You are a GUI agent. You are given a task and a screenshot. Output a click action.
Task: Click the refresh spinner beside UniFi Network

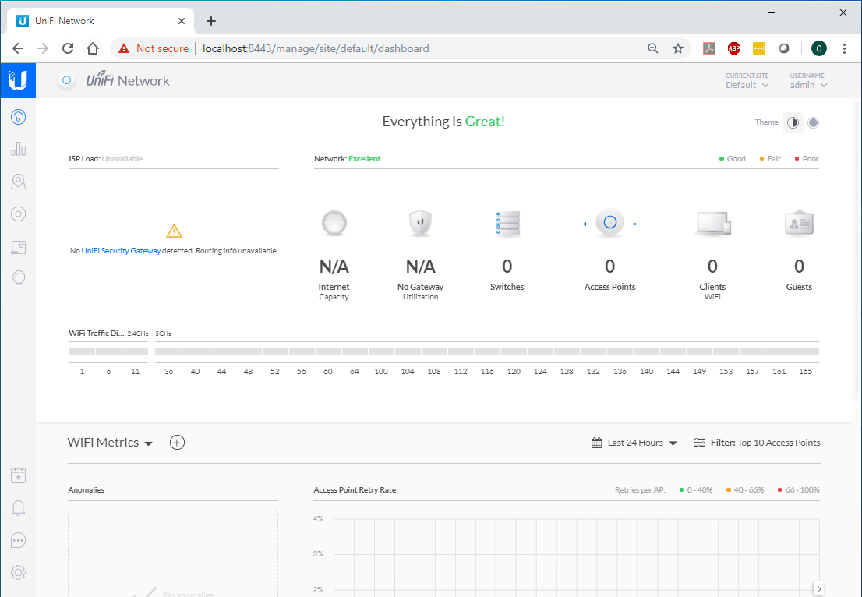coord(66,80)
